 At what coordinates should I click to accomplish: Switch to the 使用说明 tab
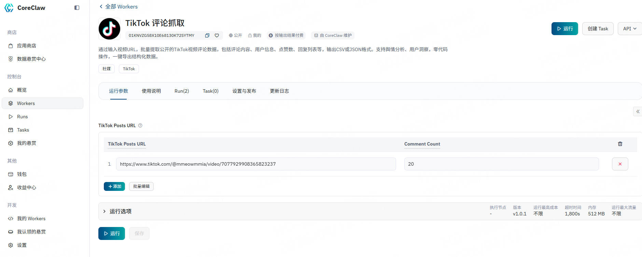pyautogui.click(x=151, y=91)
